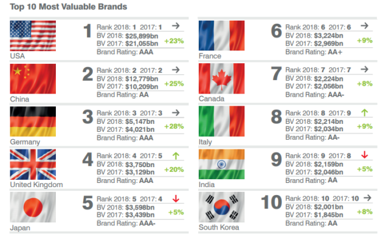389x243 pixels.
Task: Select the France flag image
Action: (221, 36)
